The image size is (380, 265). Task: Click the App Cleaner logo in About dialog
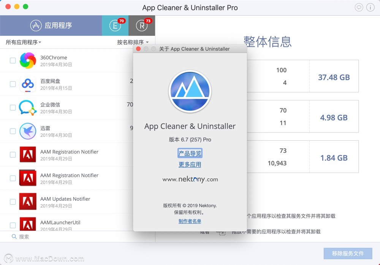pos(190,91)
